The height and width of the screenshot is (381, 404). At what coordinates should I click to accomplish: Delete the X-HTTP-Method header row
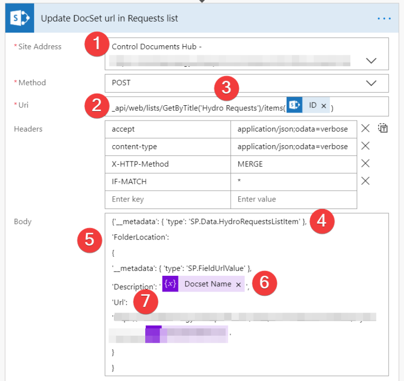pyautogui.click(x=366, y=164)
